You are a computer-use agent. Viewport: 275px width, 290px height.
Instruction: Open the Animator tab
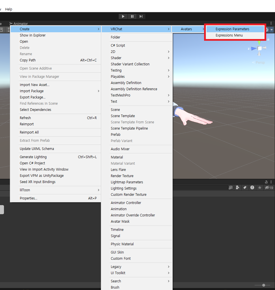pos(19,24)
